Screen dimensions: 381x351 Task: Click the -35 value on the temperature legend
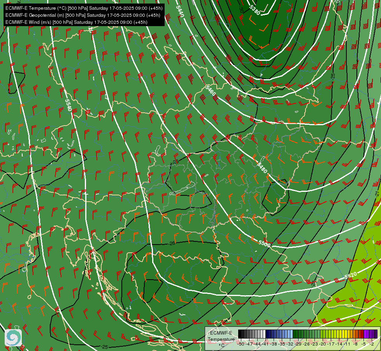tap(282, 344)
